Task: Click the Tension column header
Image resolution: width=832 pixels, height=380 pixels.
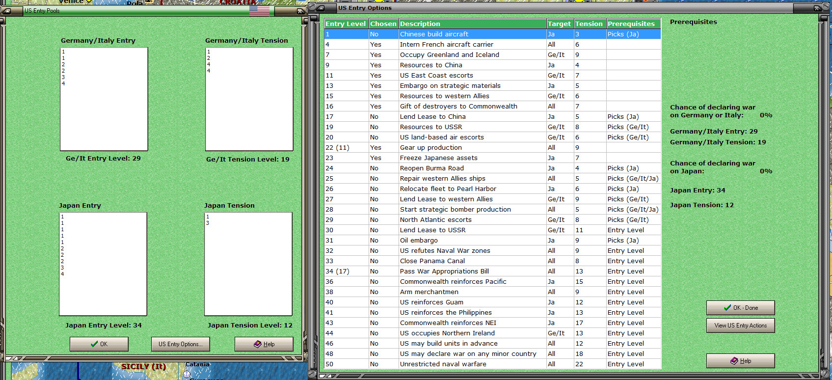Action: 590,24
